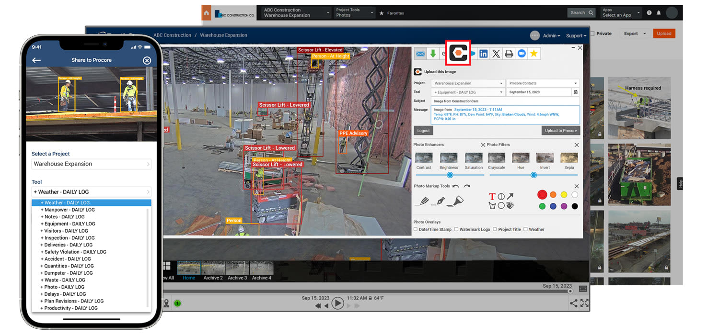The width and height of the screenshot is (719, 335).
Task: Share image via X (Twitter) icon
Action: tap(496, 54)
